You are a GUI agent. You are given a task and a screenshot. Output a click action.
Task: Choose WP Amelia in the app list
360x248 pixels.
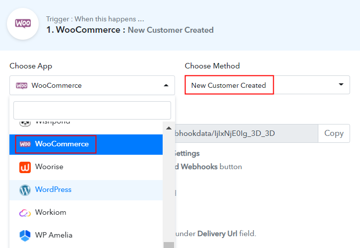pos(86,236)
